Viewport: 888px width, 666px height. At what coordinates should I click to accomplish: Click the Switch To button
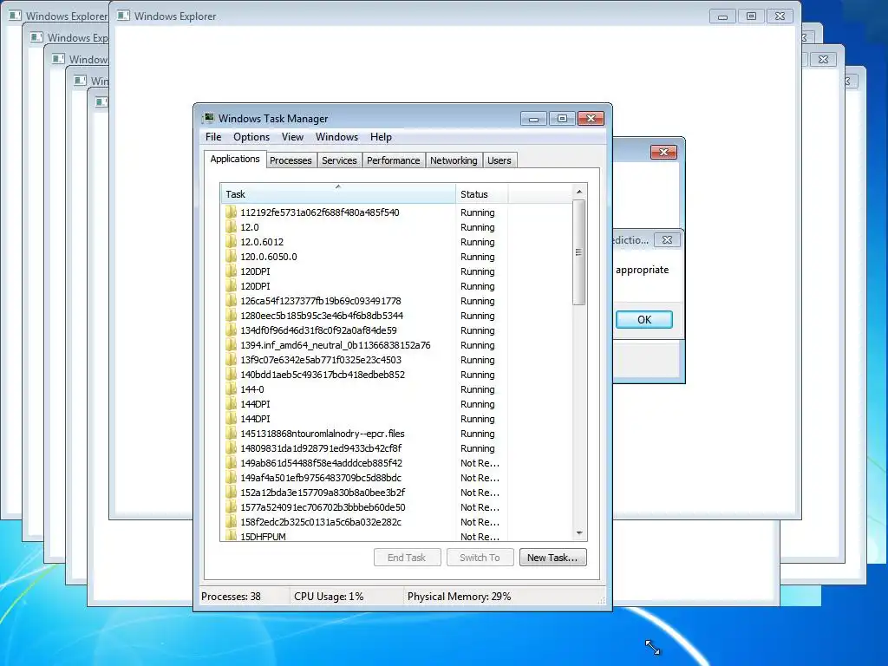[480, 558]
